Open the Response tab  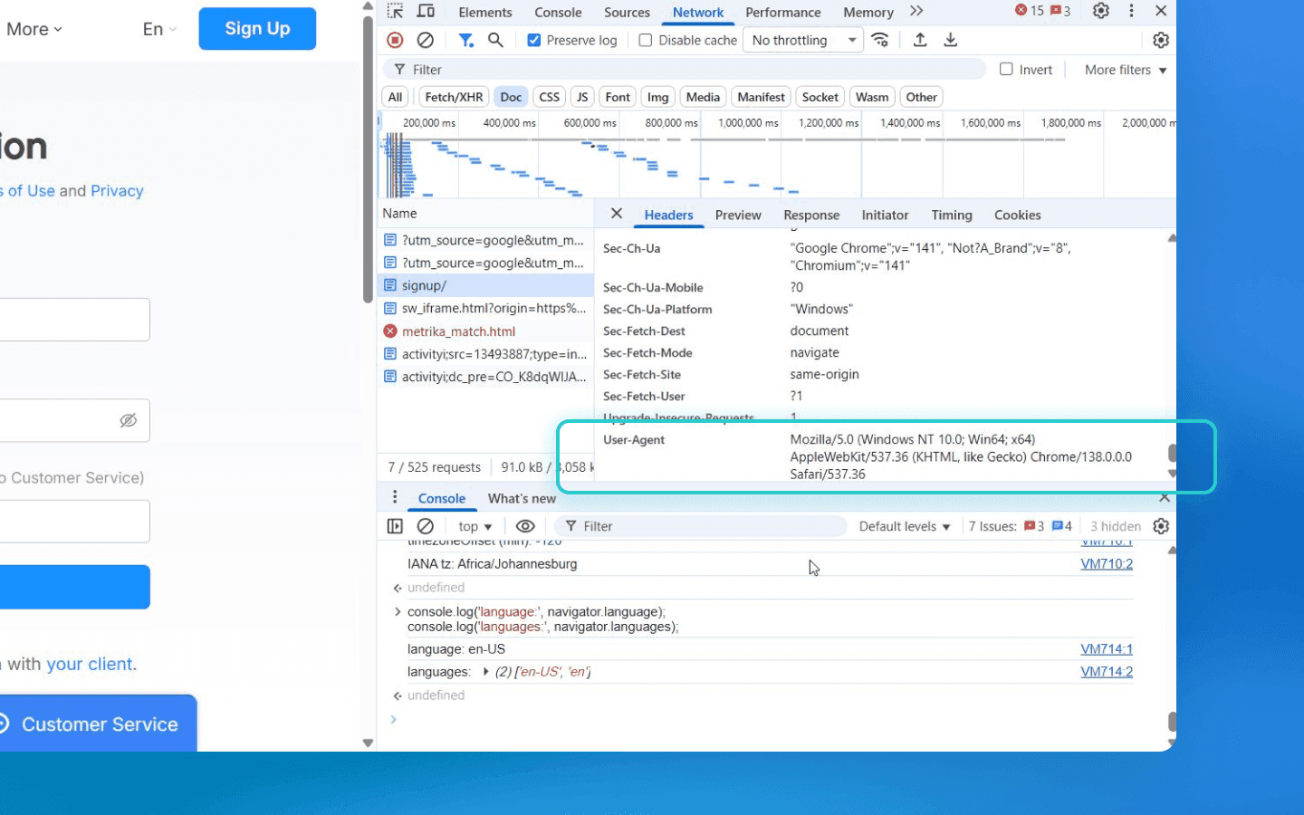[811, 215]
